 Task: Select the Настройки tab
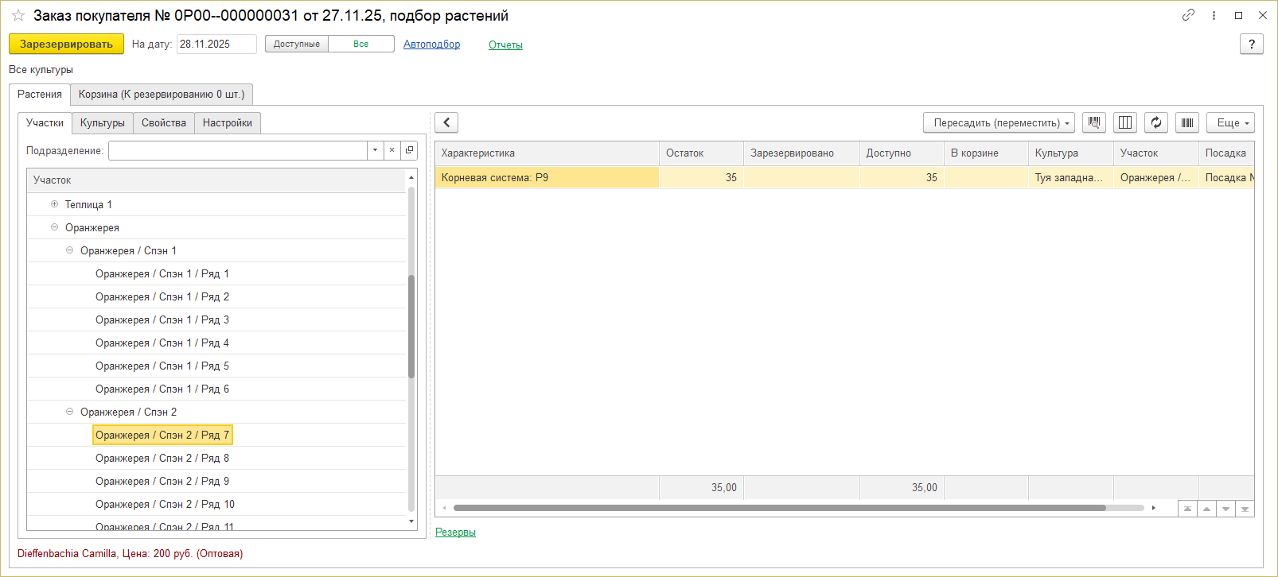click(x=228, y=123)
